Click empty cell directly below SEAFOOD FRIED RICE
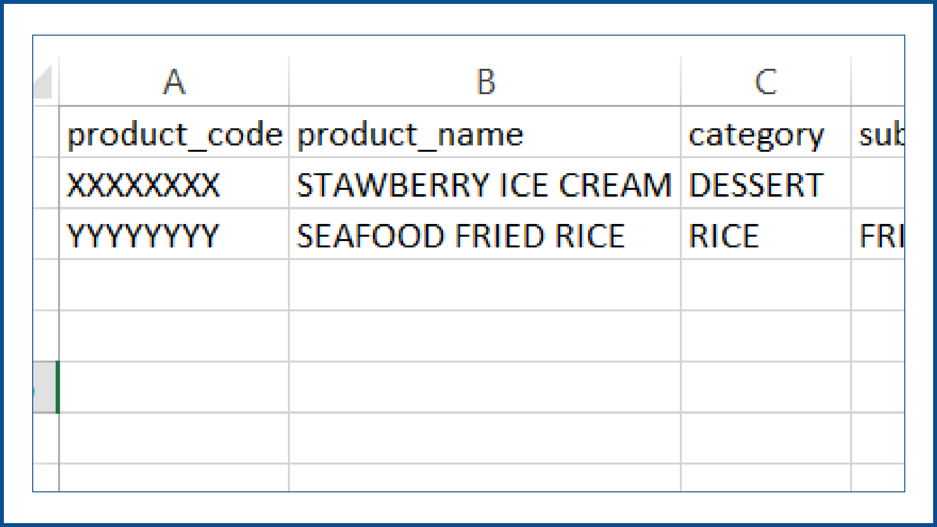The image size is (937, 527). coord(485,285)
